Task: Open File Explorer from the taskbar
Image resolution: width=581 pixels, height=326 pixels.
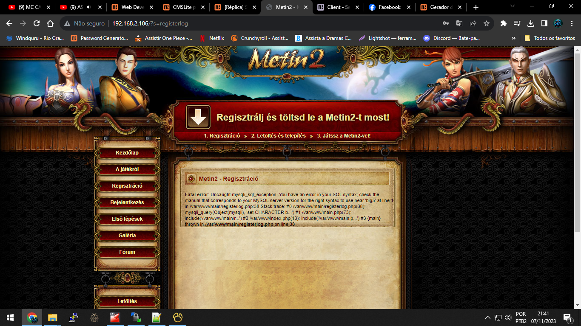Action: click(x=52, y=318)
